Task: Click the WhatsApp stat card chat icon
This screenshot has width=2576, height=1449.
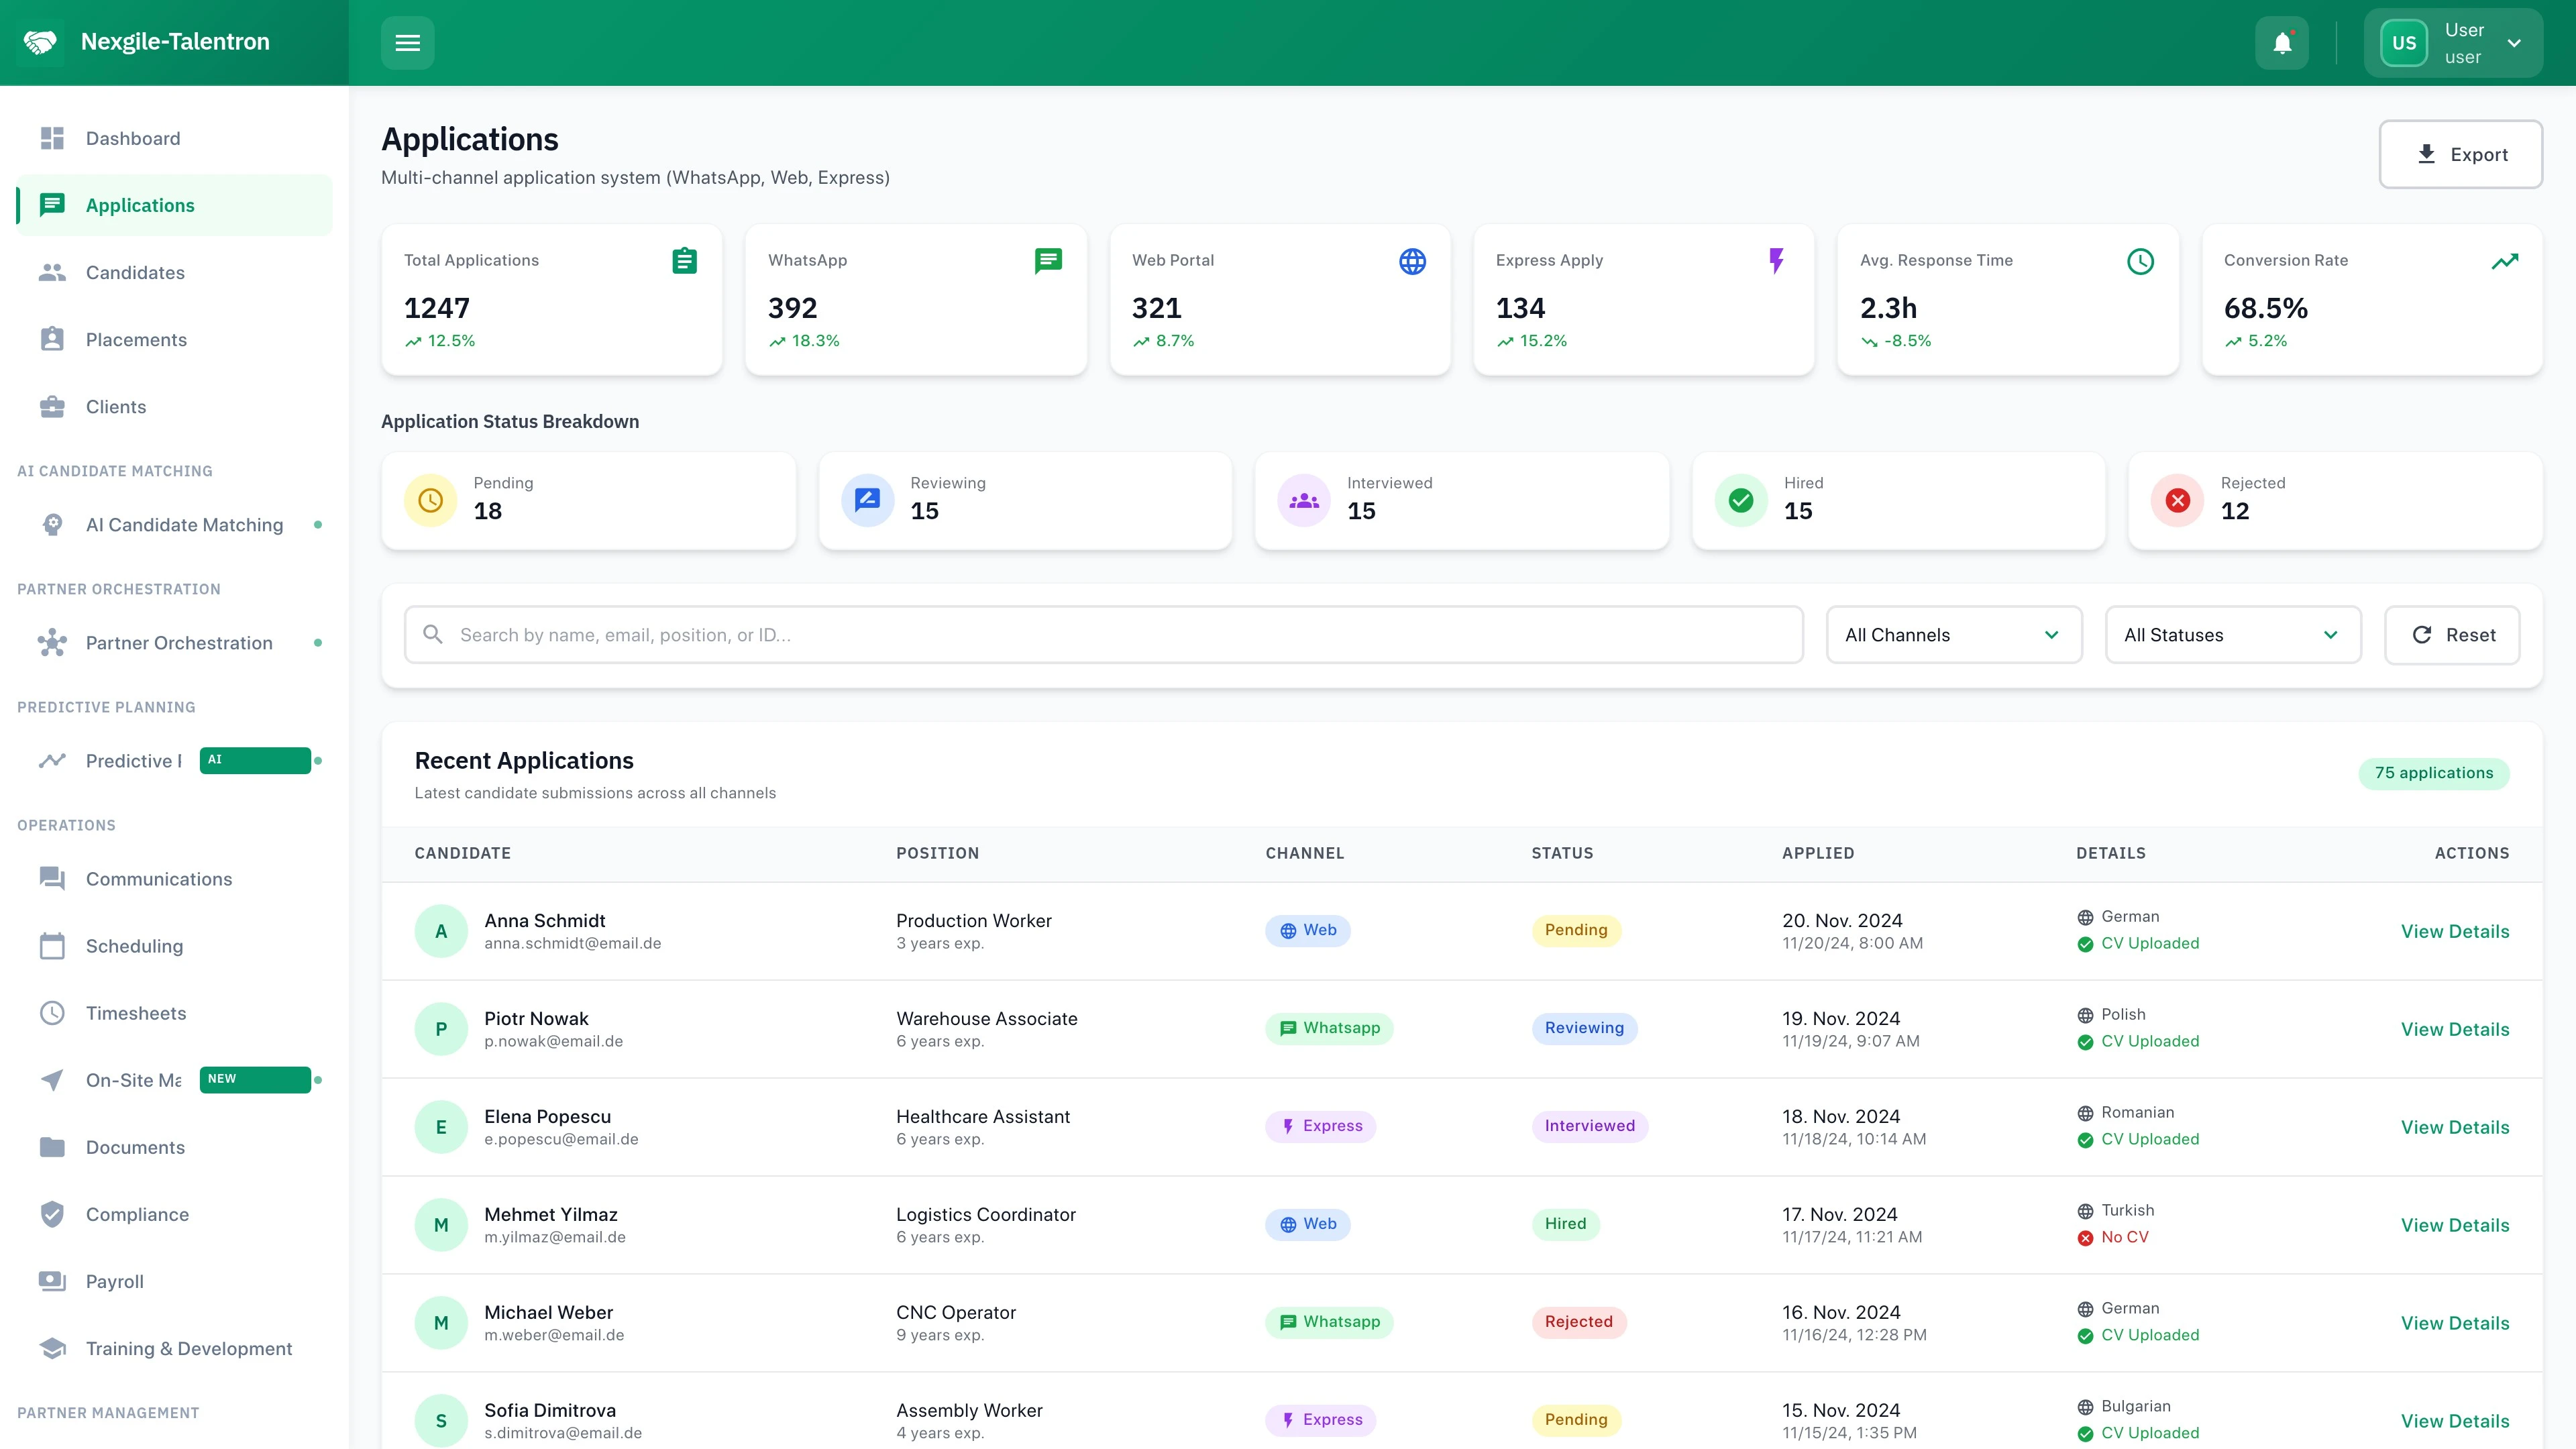Action: pos(1048,260)
